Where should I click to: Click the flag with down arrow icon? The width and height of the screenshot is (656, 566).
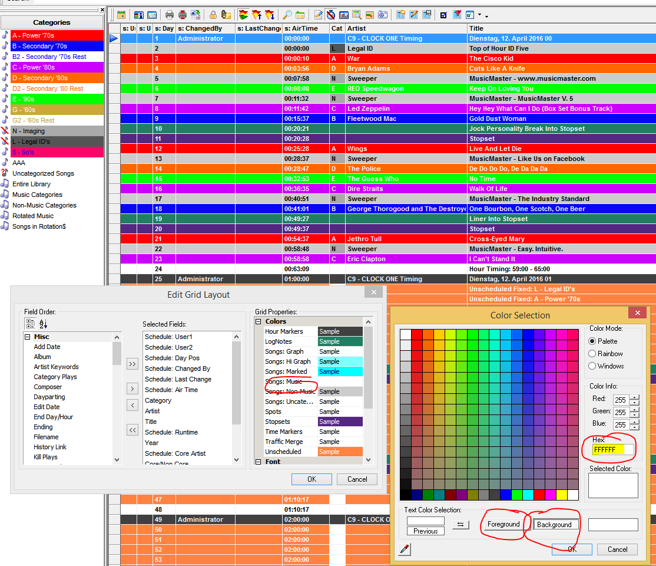coord(270,15)
